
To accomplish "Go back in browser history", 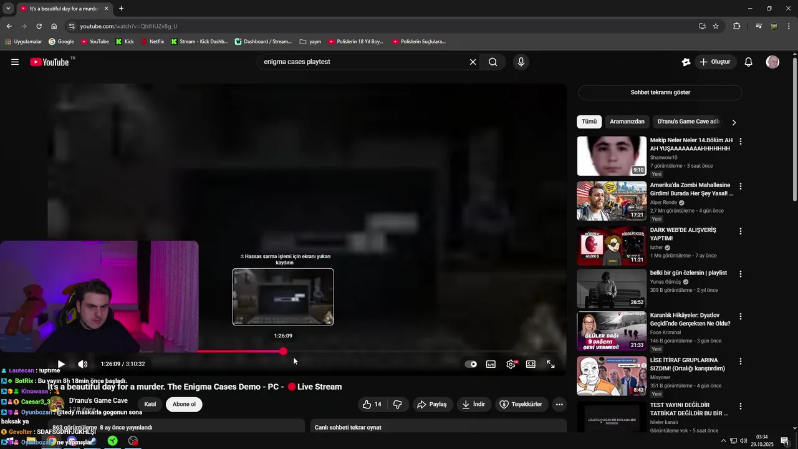I will tap(9, 26).
